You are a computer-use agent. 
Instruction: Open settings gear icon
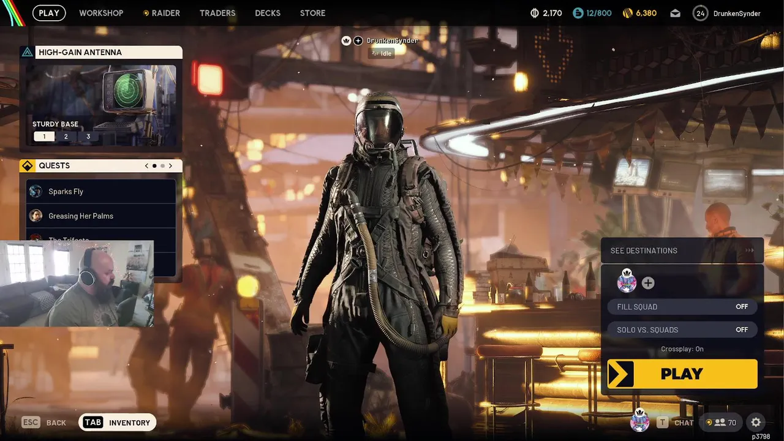coord(756,422)
